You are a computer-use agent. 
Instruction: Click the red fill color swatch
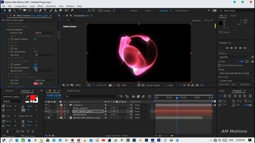[x=33, y=98]
